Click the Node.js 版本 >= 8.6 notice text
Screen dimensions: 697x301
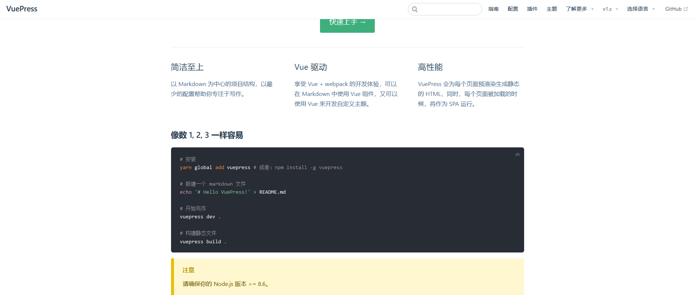point(226,284)
